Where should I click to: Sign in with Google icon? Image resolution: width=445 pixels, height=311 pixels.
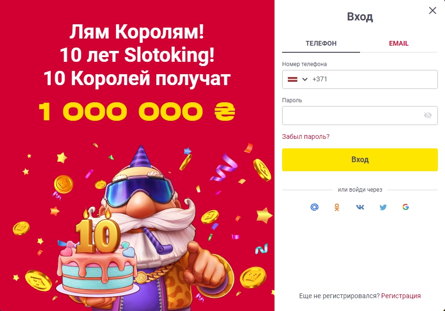[x=406, y=207]
